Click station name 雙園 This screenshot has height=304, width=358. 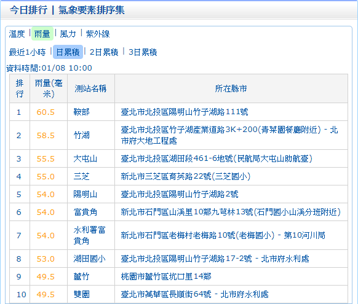point(82,294)
